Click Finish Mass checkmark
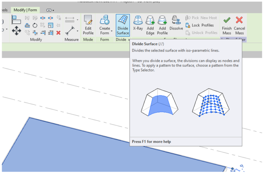The width and height of the screenshot is (264, 174). pos(227,25)
